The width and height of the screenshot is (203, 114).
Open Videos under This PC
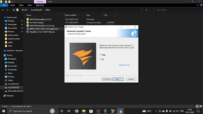point(10,80)
